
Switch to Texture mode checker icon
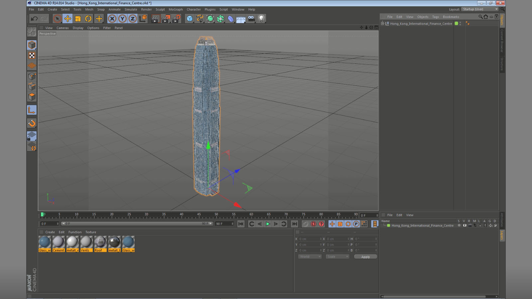[x=32, y=55]
